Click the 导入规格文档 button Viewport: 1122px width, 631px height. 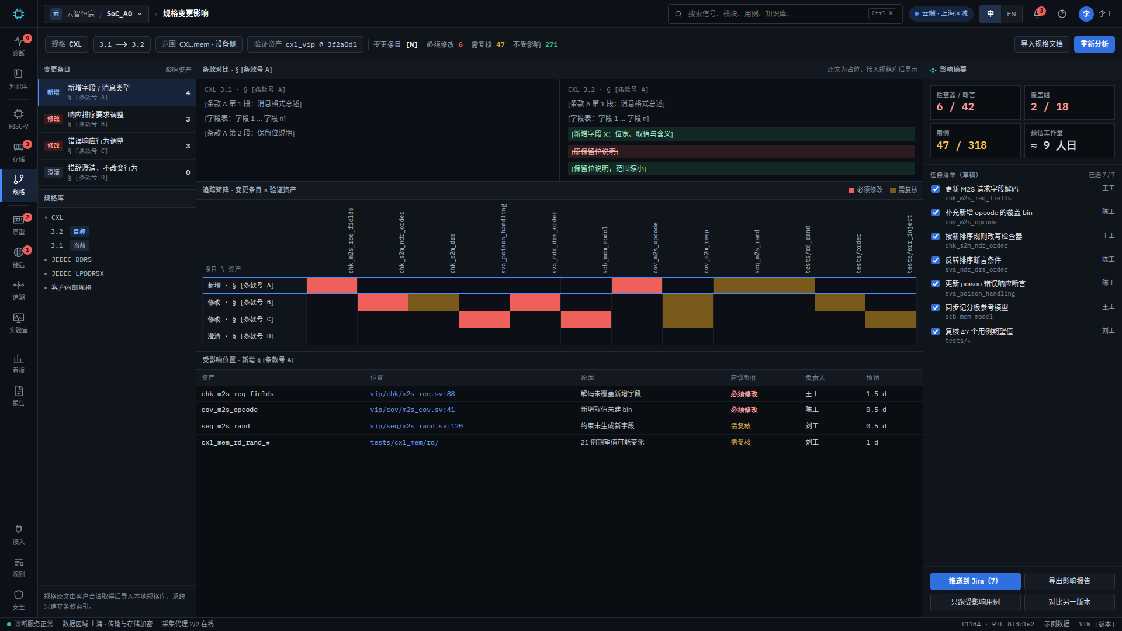click(1041, 44)
